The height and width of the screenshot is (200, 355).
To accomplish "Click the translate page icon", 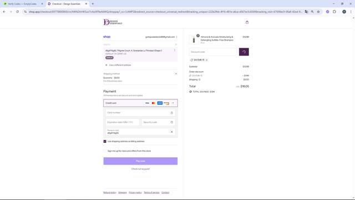I will tap(306, 12).
